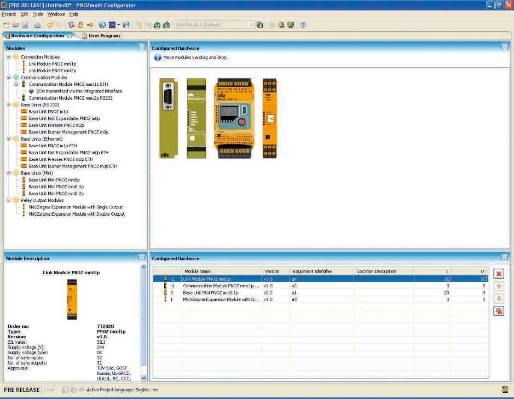Open the dropdown arrow beside EN icon
Image resolution: width=514 pixels, height=399 pixels.
point(119,25)
